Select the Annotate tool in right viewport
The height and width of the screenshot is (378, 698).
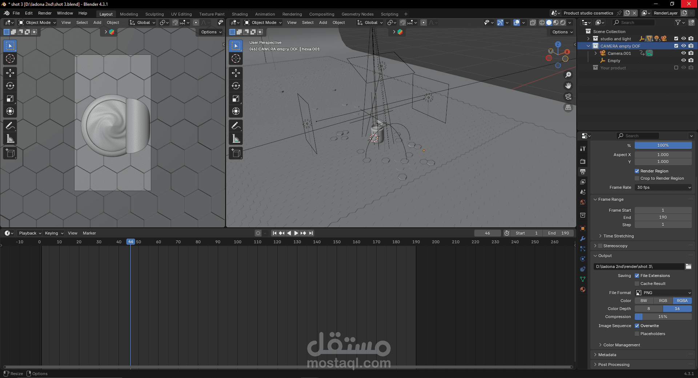[x=236, y=126]
